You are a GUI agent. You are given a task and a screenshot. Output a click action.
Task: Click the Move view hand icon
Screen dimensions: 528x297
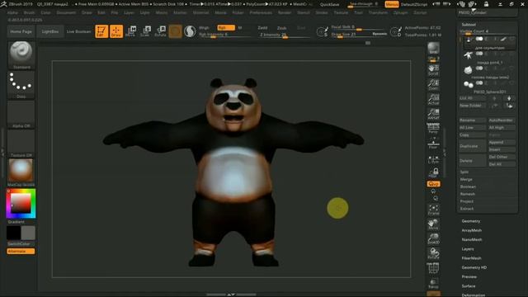tap(433, 224)
